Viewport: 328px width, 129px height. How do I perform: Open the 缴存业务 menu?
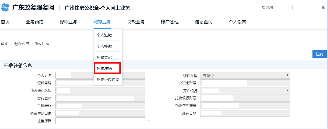click(x=102, y=22)
